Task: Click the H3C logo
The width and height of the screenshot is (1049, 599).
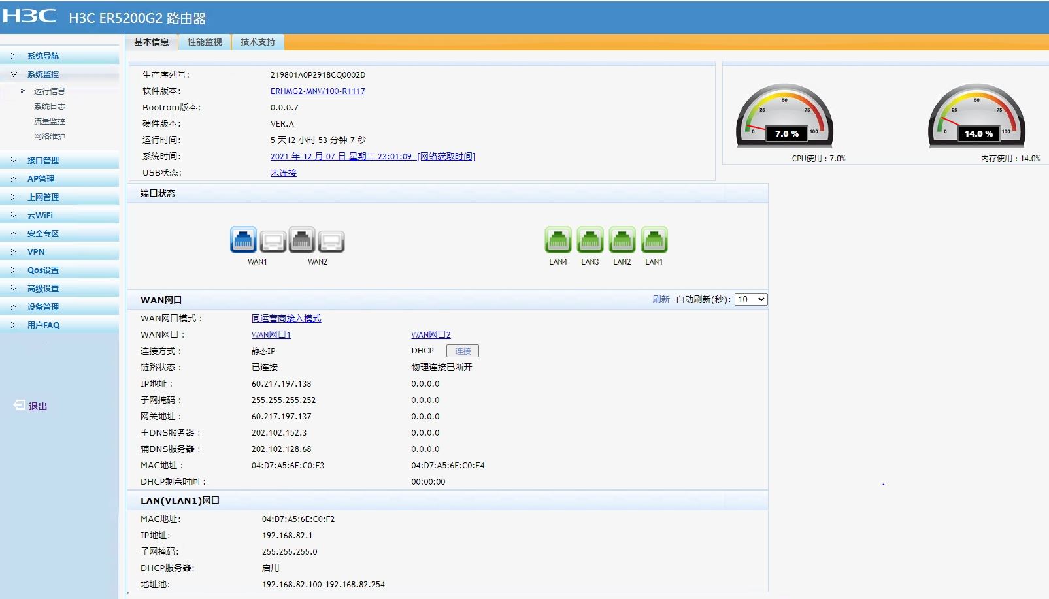Action: 29,16
